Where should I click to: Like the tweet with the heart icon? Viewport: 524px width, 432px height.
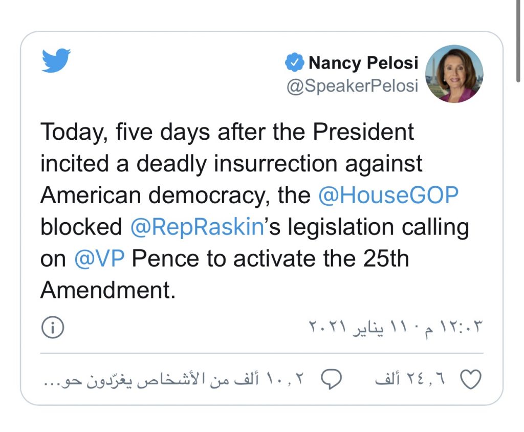(x=471, y=379)
